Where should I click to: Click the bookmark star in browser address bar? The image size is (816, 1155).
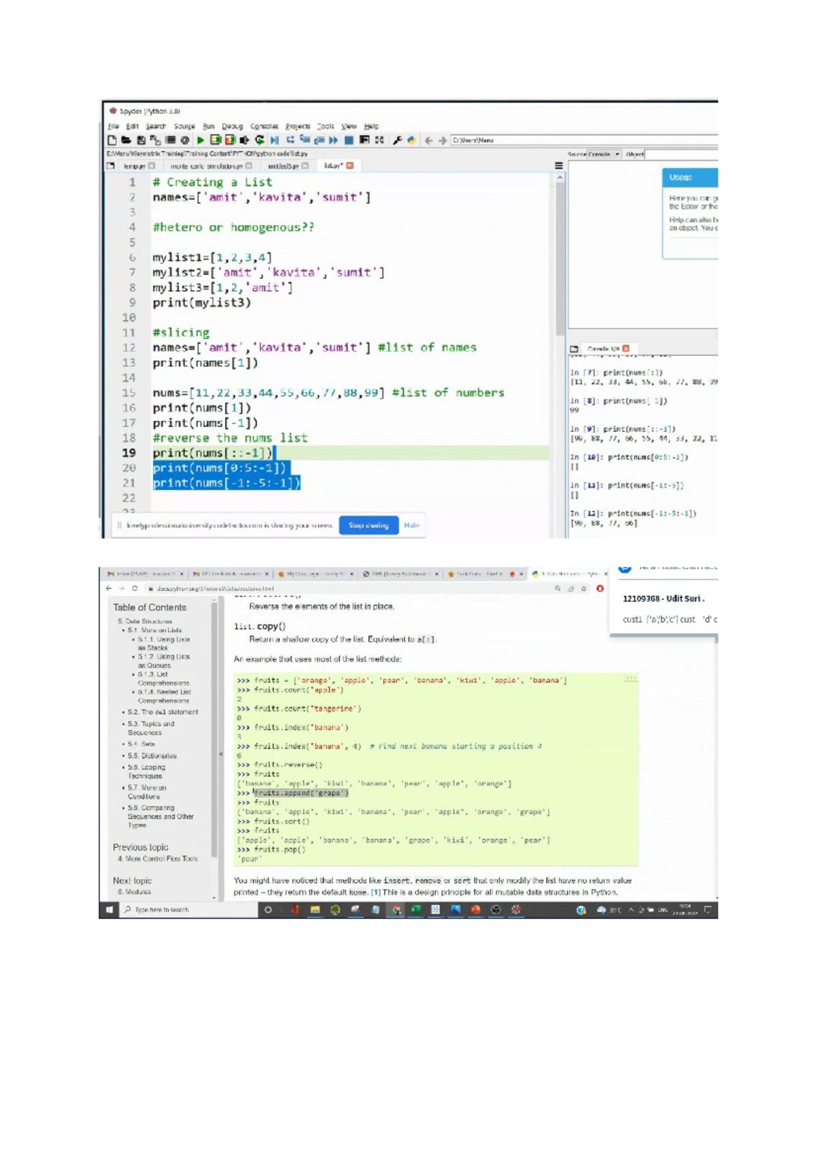(583, 588)
